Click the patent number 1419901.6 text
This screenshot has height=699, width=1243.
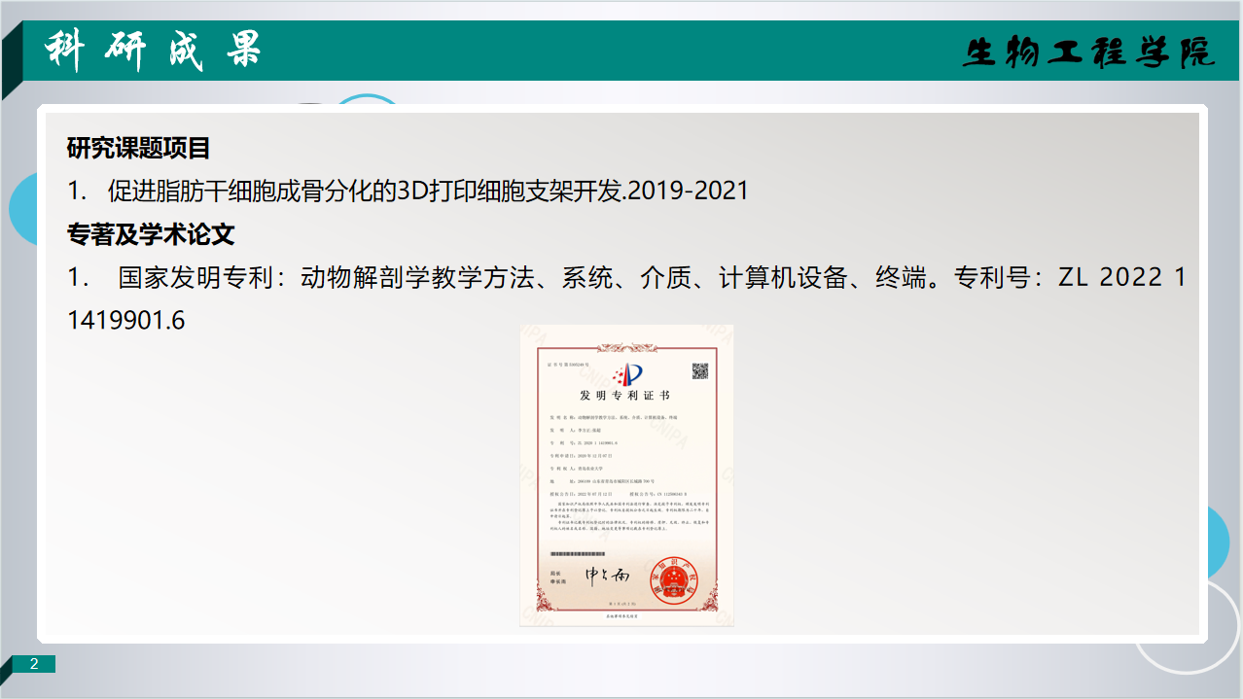[125, 320]
